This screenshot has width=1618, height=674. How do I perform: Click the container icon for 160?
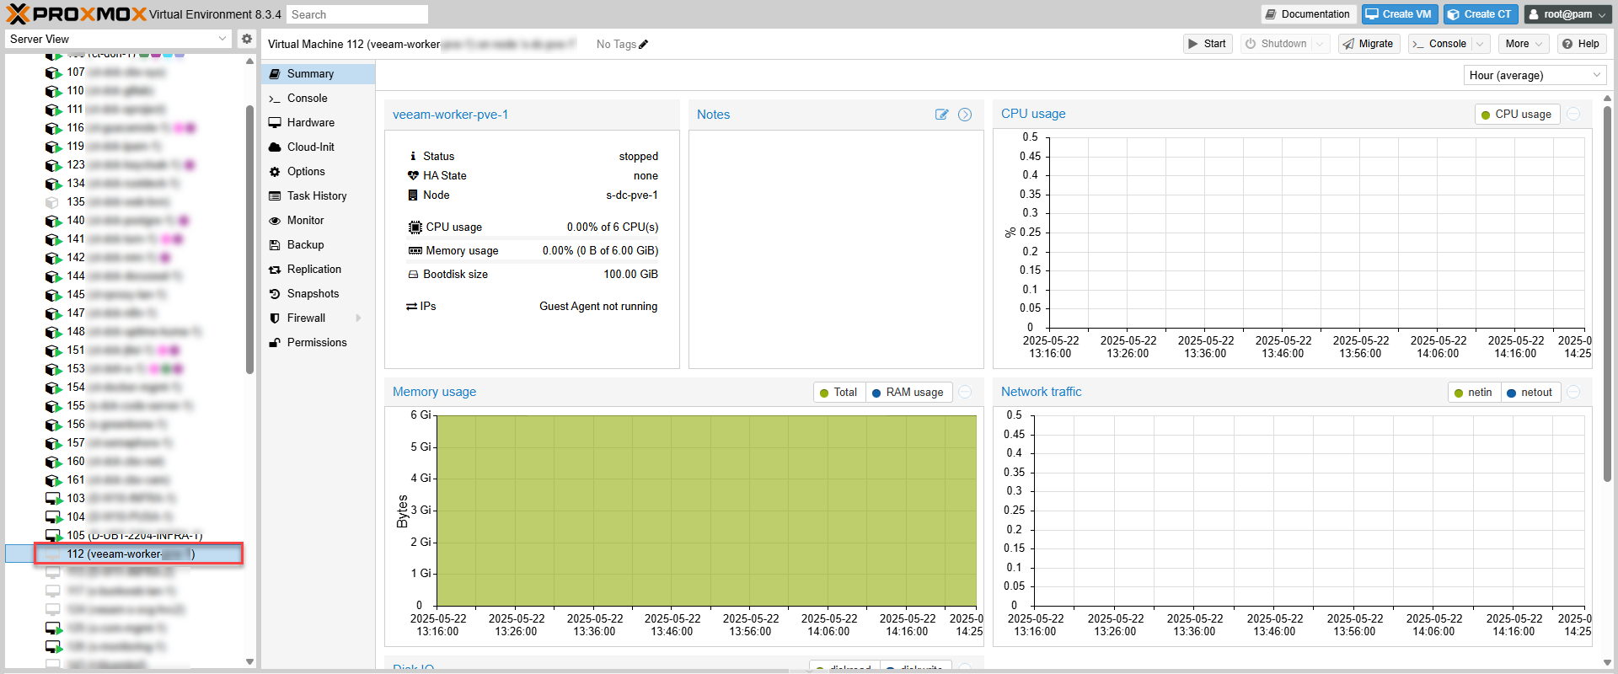tap(53, 462)
